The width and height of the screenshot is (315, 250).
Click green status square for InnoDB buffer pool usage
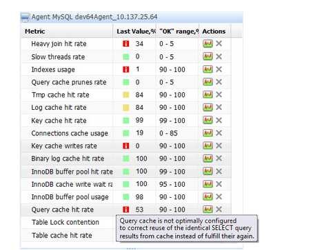[126, 196]
